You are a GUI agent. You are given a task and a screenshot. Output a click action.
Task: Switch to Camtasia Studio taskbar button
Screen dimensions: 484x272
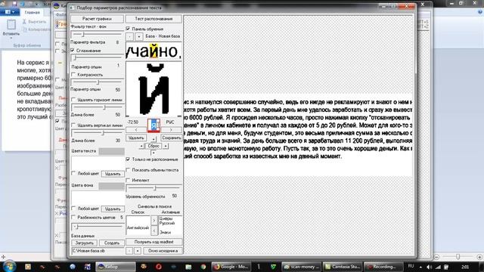[343, 267]
